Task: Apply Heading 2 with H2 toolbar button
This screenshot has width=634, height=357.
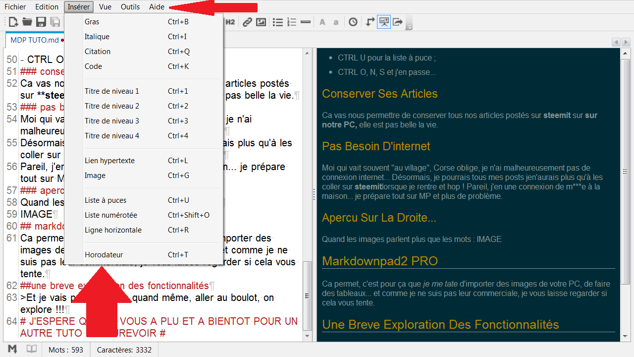Action: point(230,22)
